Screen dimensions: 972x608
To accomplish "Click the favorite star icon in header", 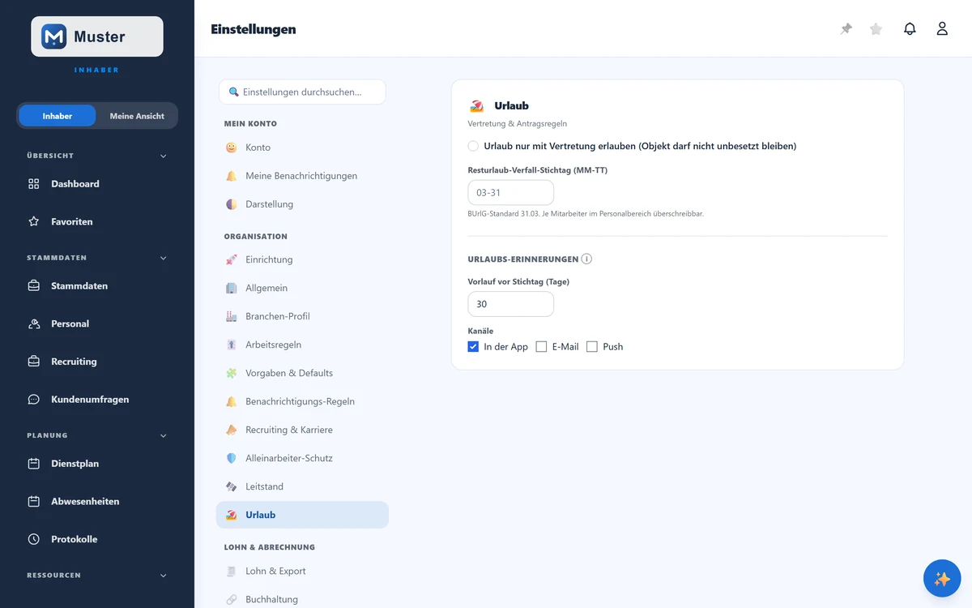I will coord(876,29).
